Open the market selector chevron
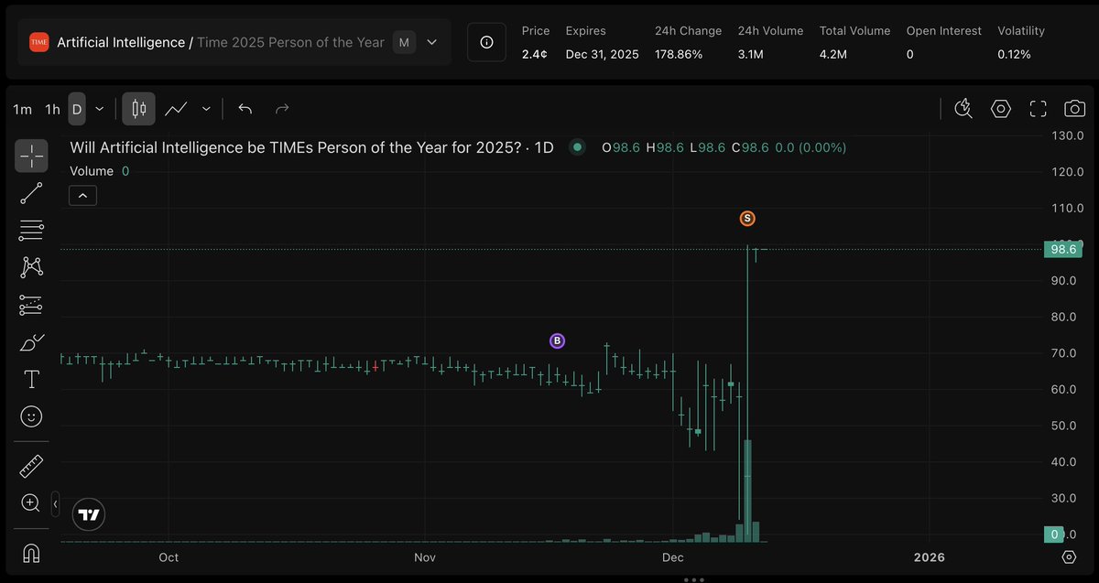 [432, 42]
